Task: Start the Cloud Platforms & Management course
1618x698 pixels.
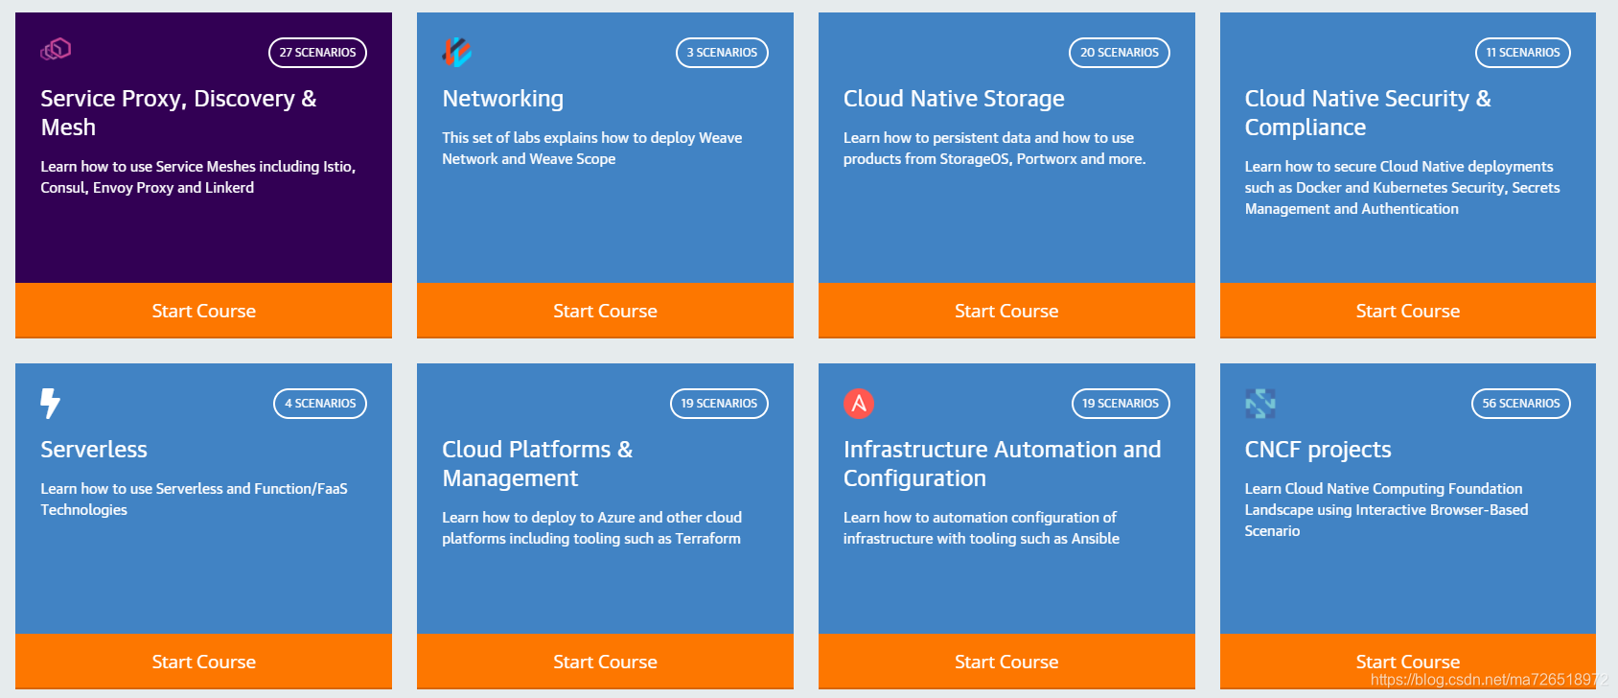Action: [605, 662]
